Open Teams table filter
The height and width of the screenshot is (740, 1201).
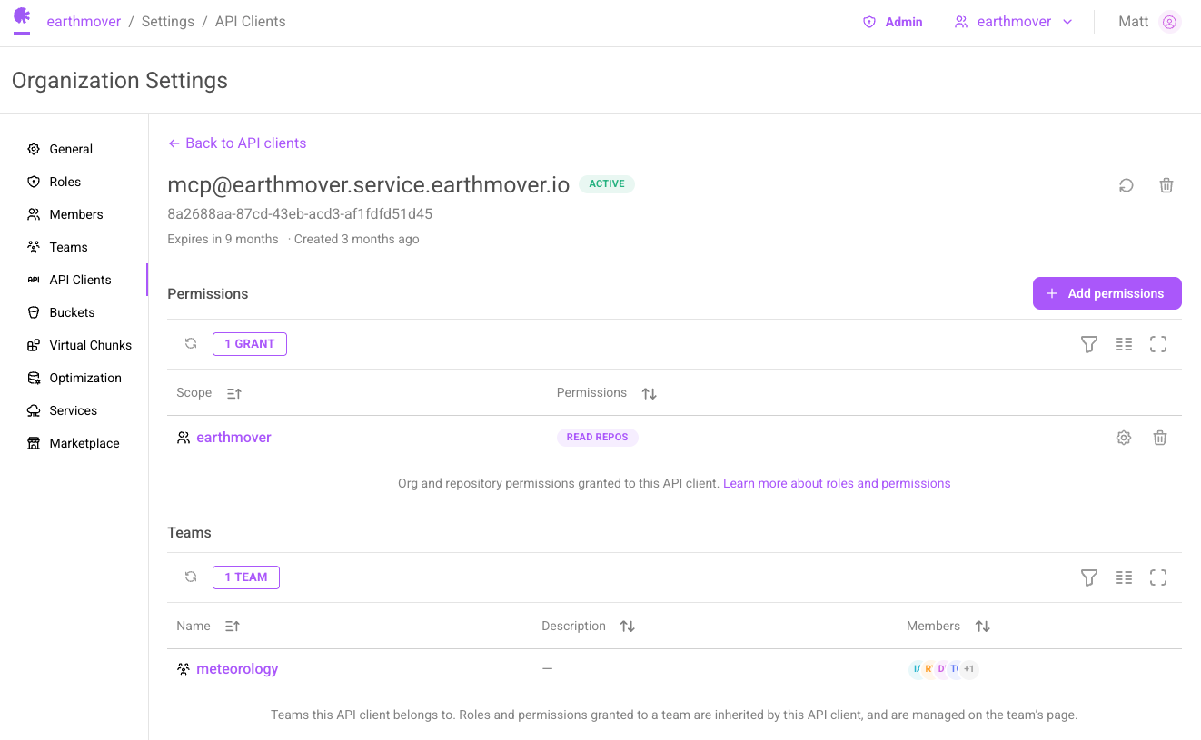coord(1089,577)
